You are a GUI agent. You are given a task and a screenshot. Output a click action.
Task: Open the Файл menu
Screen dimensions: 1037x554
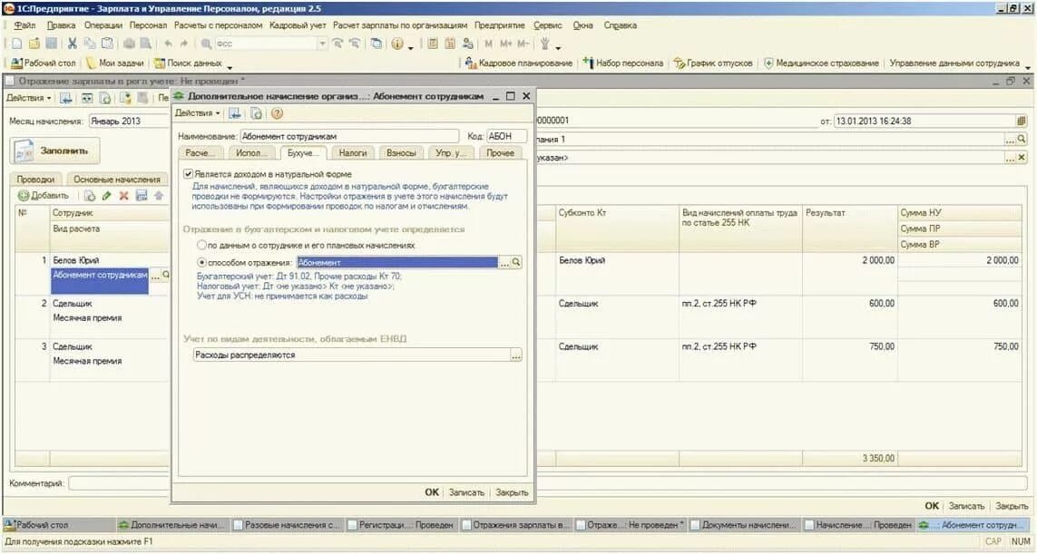(x=24, y=25)
